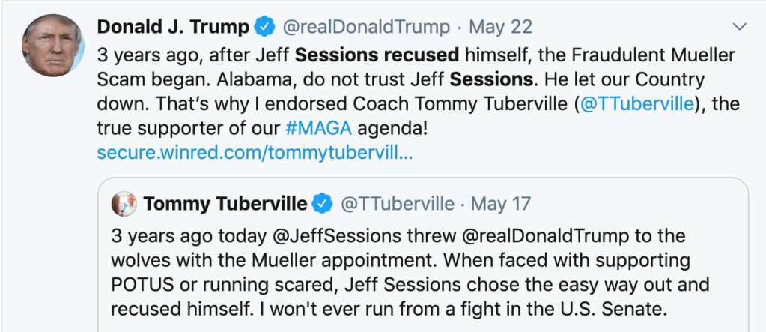Click Donald Trump's profile avatar
This screenshot has width=766, height=332.
coord(52,44)
